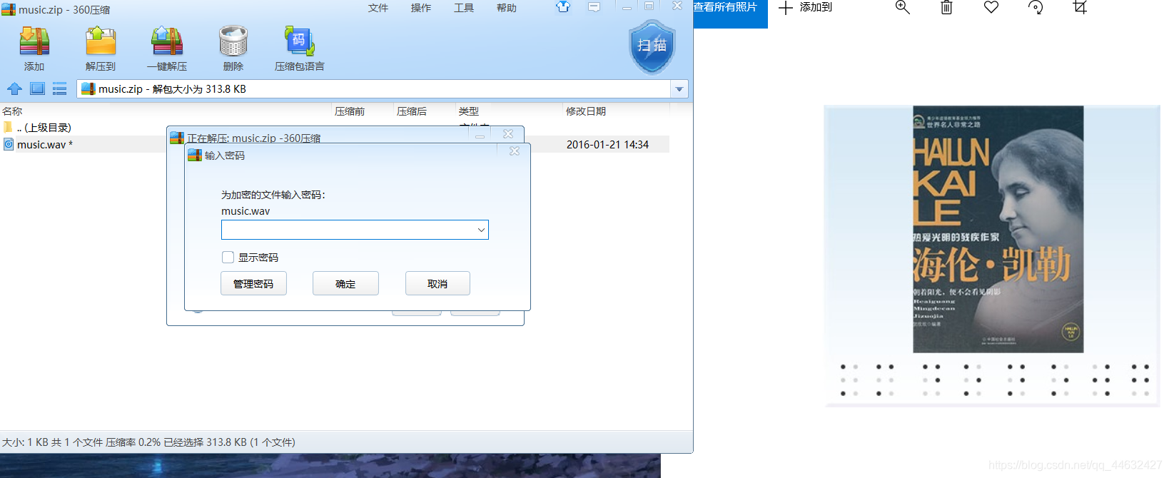1169x478 pixels.
Task: Click the status bar size summary text
Action: pyautogui.click(x=148, y=442)
